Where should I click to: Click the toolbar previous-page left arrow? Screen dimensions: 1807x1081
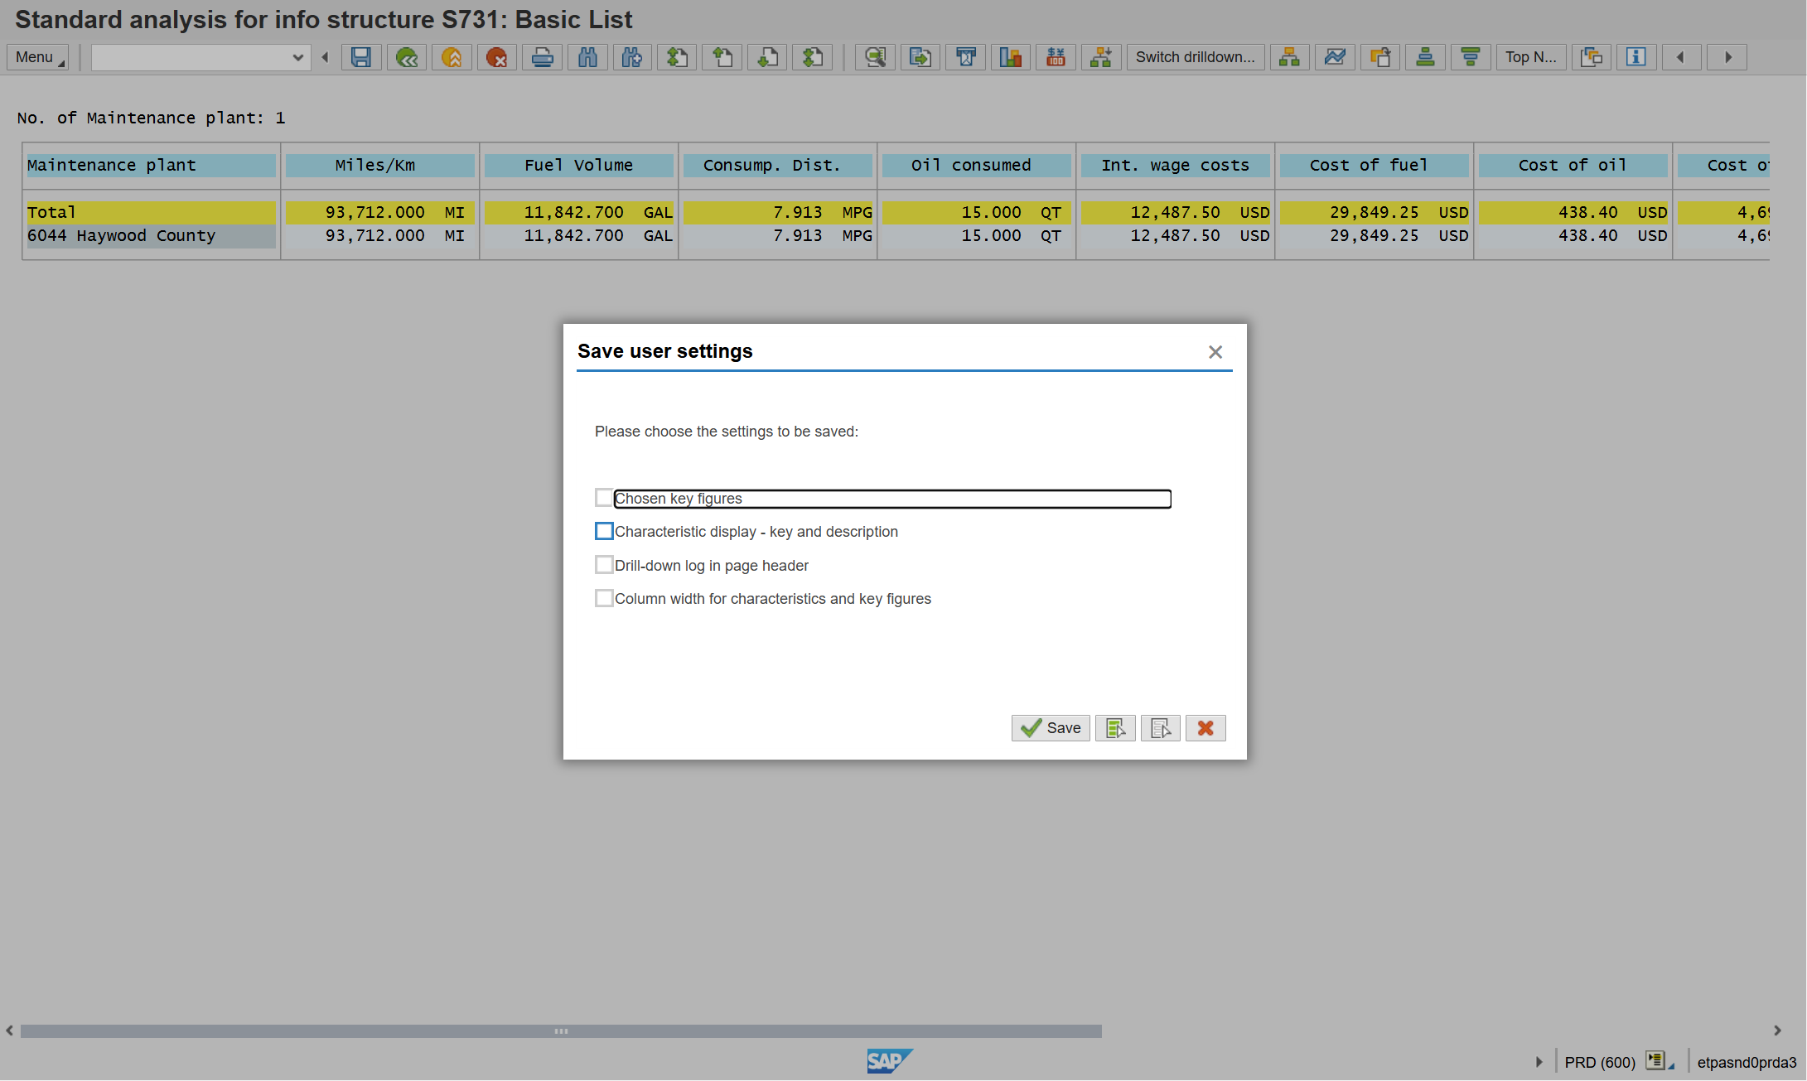pyautogui.click(x=1681, y=57)
